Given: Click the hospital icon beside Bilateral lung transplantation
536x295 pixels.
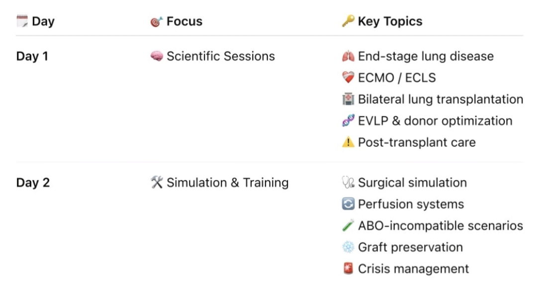Looking at the screenshot, I should pos(348,99).
